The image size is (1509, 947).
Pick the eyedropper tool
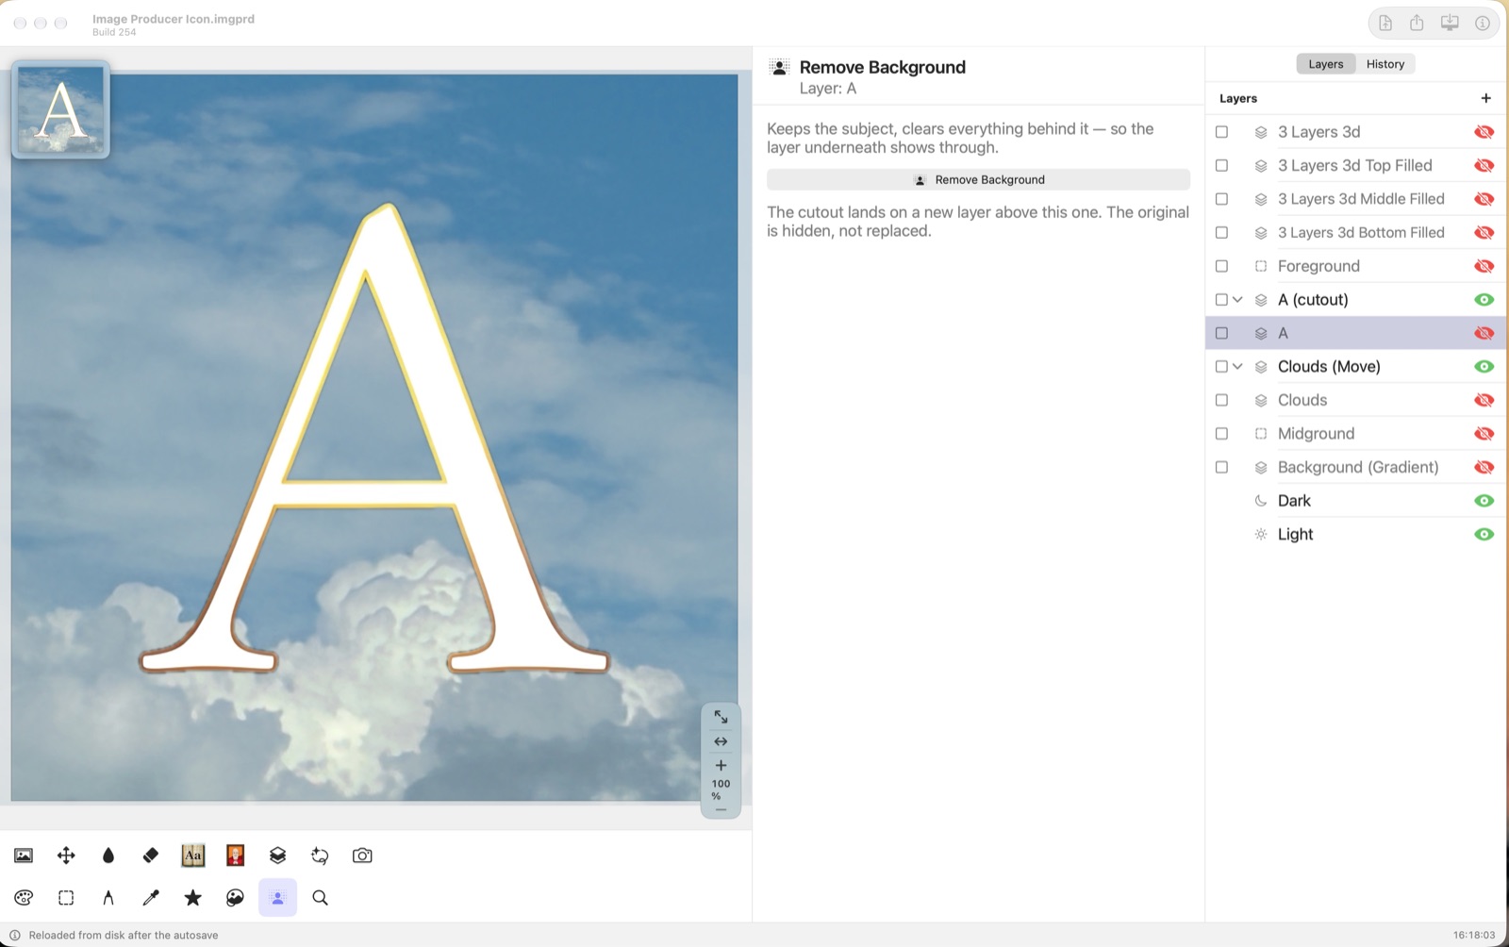(151, 898)
